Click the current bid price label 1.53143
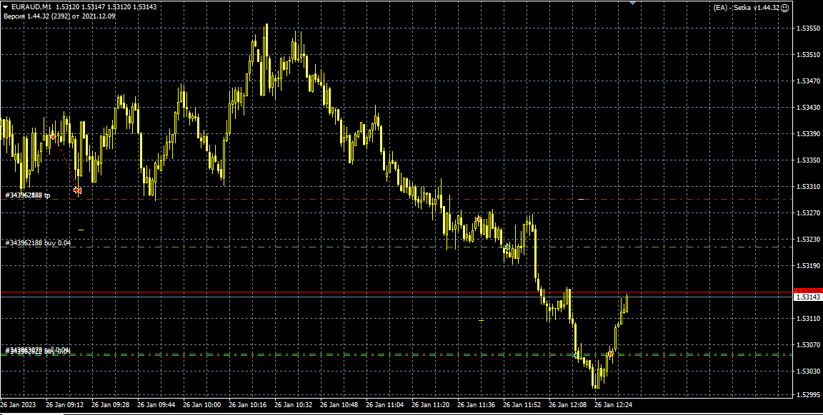Image resolution: width=823 pixels, height=415 pixels. click(x=807, y=297)
